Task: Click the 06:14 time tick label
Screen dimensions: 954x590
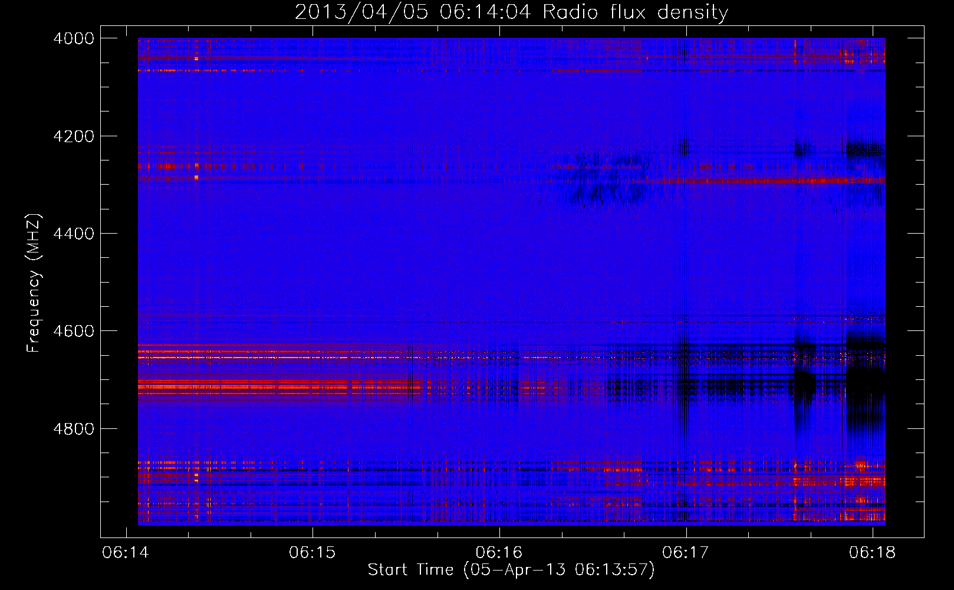Action: click(x=126, y=553)
